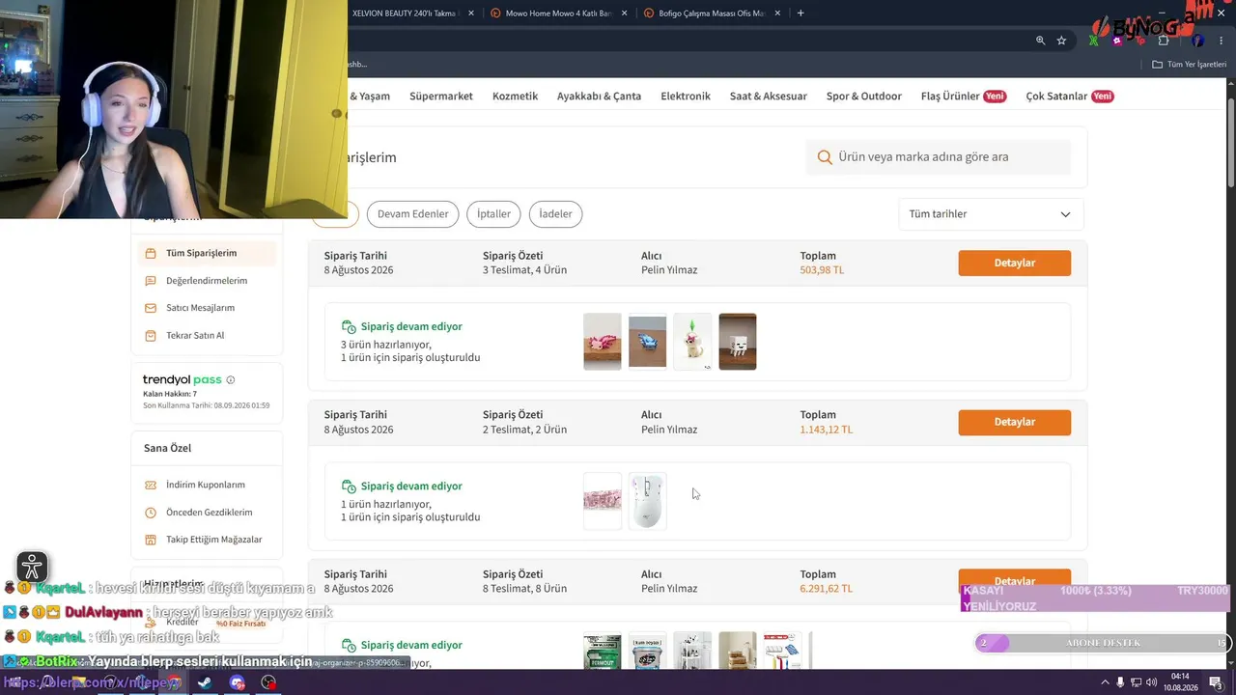Viewport: 1236px width, 695px height.
Task: Open Önceden Gezdiklerim
Action: 207,513
